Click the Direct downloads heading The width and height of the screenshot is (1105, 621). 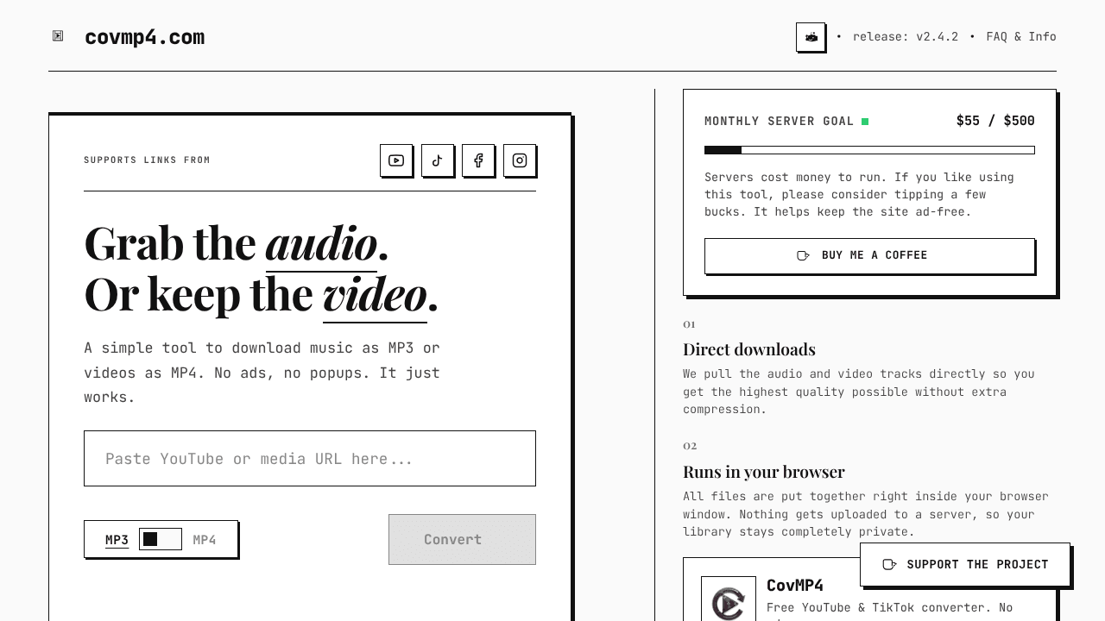749,349
